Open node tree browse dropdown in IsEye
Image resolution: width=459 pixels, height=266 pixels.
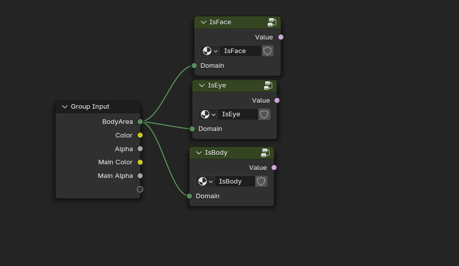pyautogui.click(x=207, y=114)
